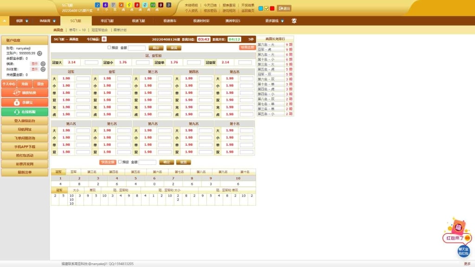Image resolution: width=475 pixels, height=267 pixels.
Task: Click the 更多 link at bottom right
Action: pos(467,264)
